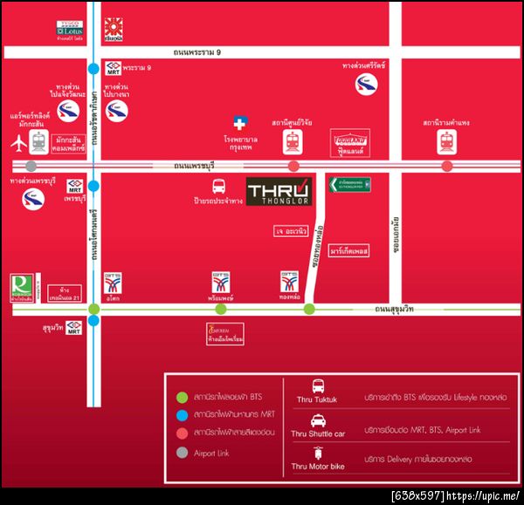Click the Thru Shuttle car taxi icon

pyautogui.click(x=318, y=420)
